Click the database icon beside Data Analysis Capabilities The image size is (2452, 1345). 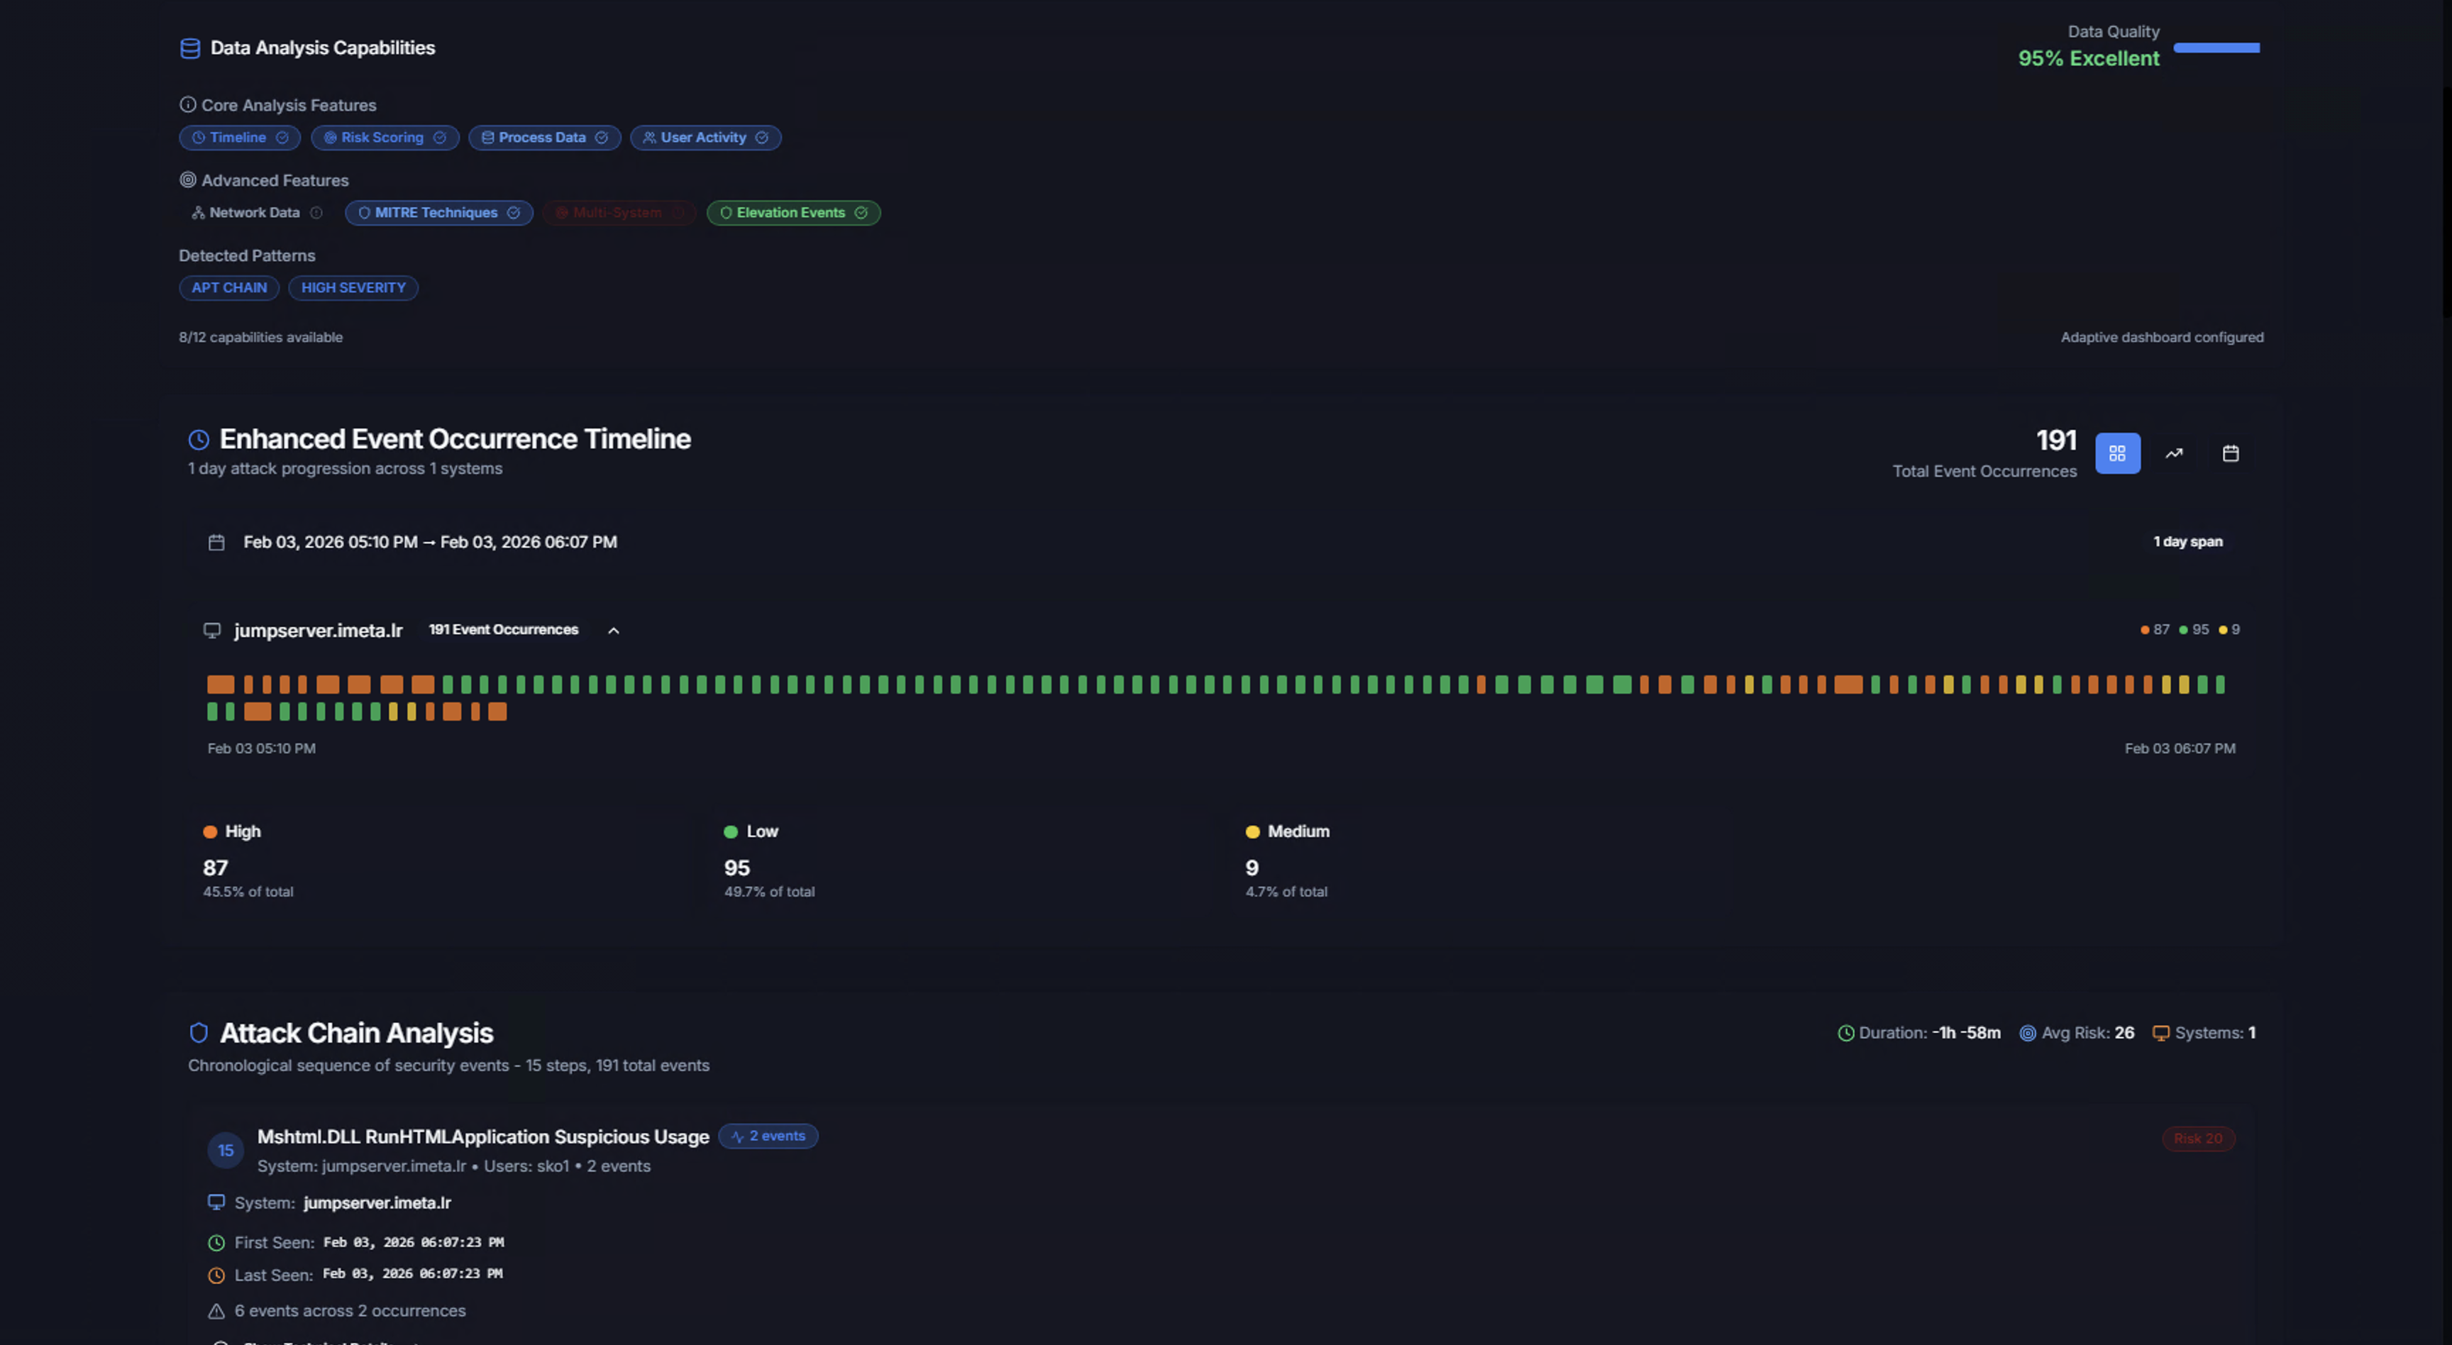[x=189, y=48]
